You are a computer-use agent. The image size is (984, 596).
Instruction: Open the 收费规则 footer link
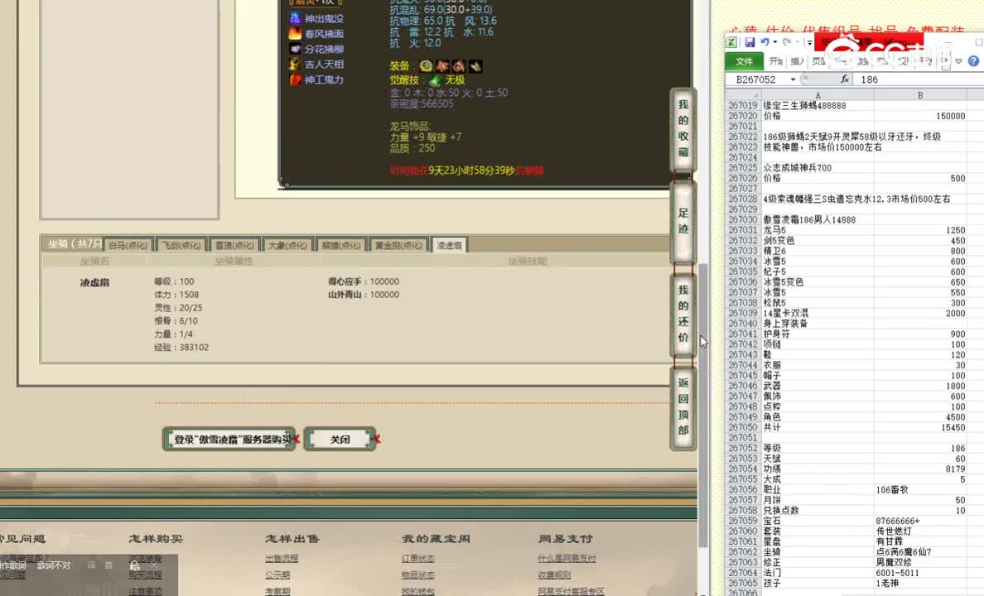554,574
